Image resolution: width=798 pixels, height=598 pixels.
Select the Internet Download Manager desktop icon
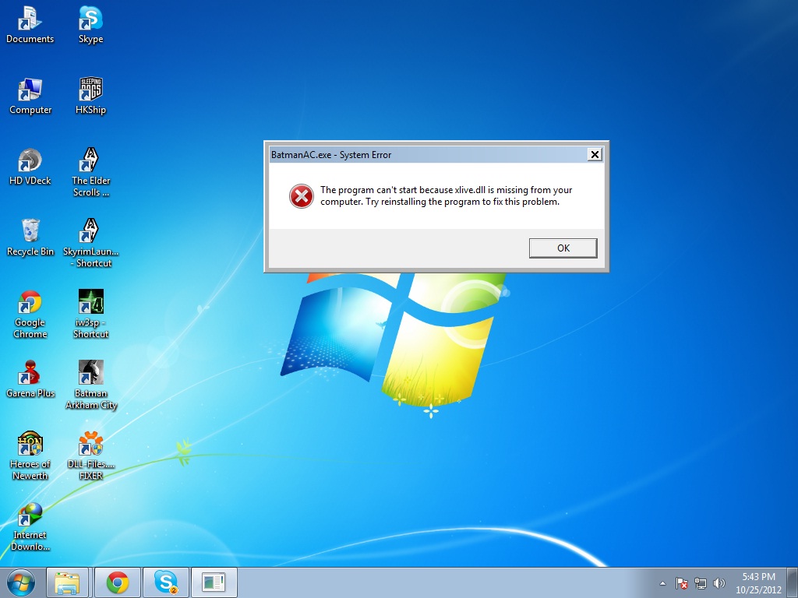30,515
